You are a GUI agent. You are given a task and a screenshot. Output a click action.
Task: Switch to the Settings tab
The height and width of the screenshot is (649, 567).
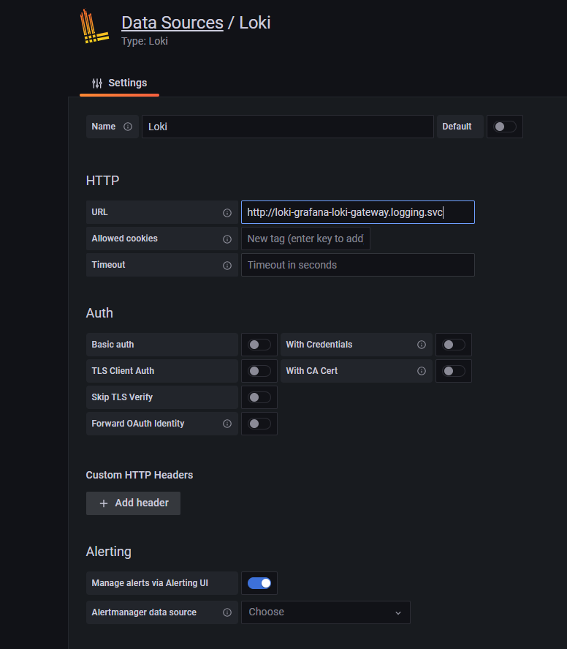point(119,83)
